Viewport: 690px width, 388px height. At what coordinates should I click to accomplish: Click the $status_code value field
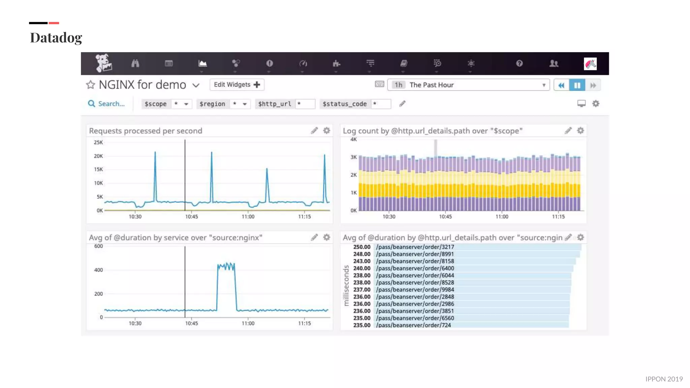(x=381, y=104)
